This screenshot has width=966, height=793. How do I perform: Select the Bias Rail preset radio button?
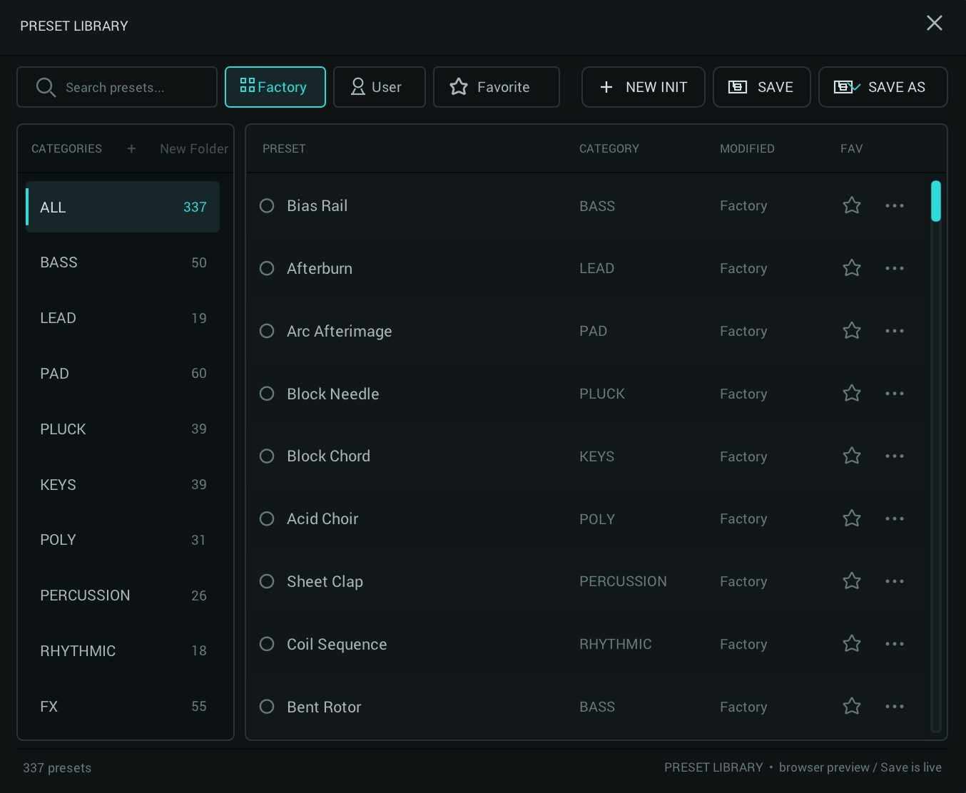pyautogui.click(x=267, y=205)
